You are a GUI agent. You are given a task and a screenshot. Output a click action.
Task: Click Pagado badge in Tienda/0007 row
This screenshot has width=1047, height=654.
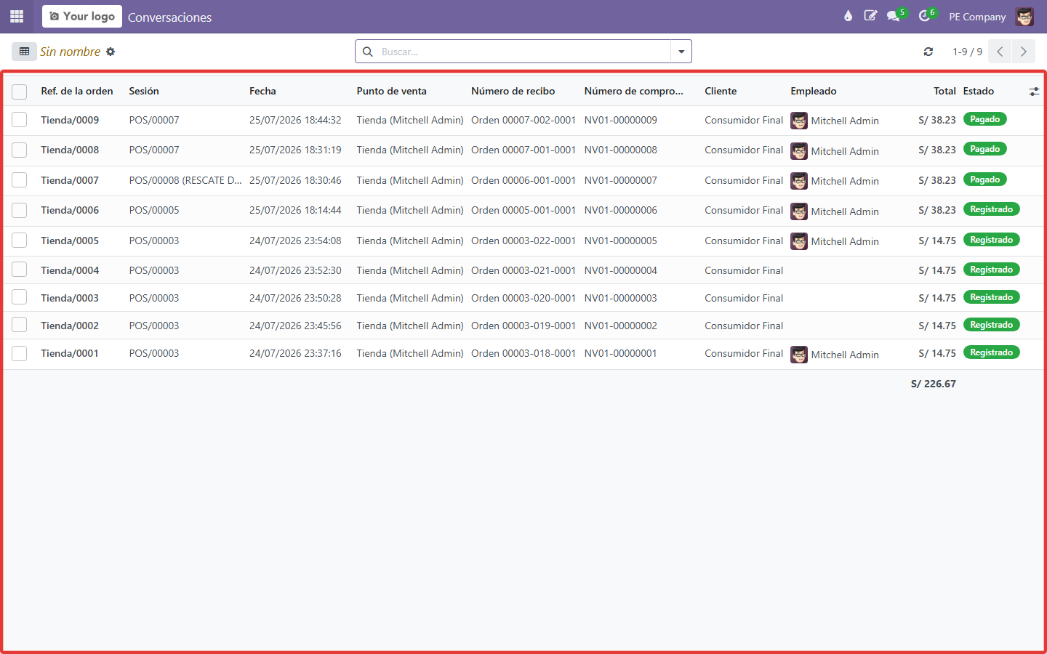pos(984,179)
